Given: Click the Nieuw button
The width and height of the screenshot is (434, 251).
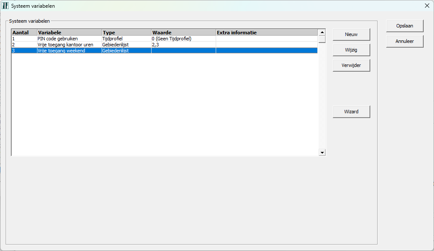Looking at the screenshot, I should (351, 34).
